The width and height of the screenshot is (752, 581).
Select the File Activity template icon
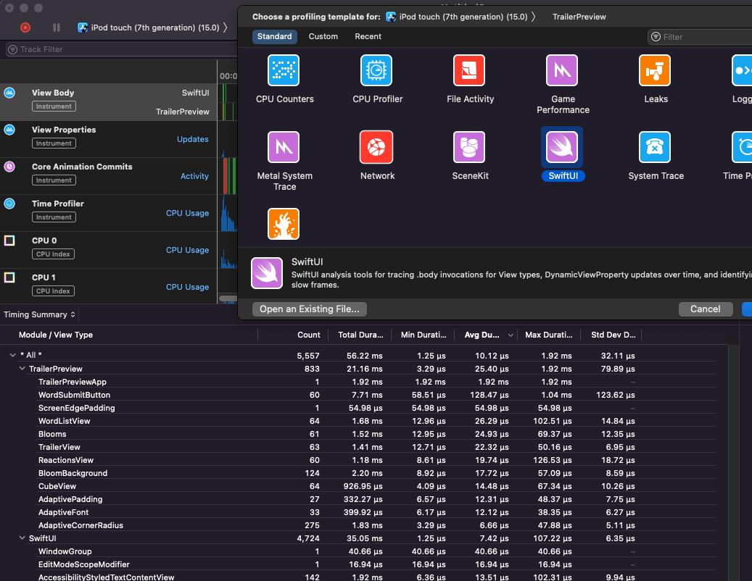[x=469, y=70]
